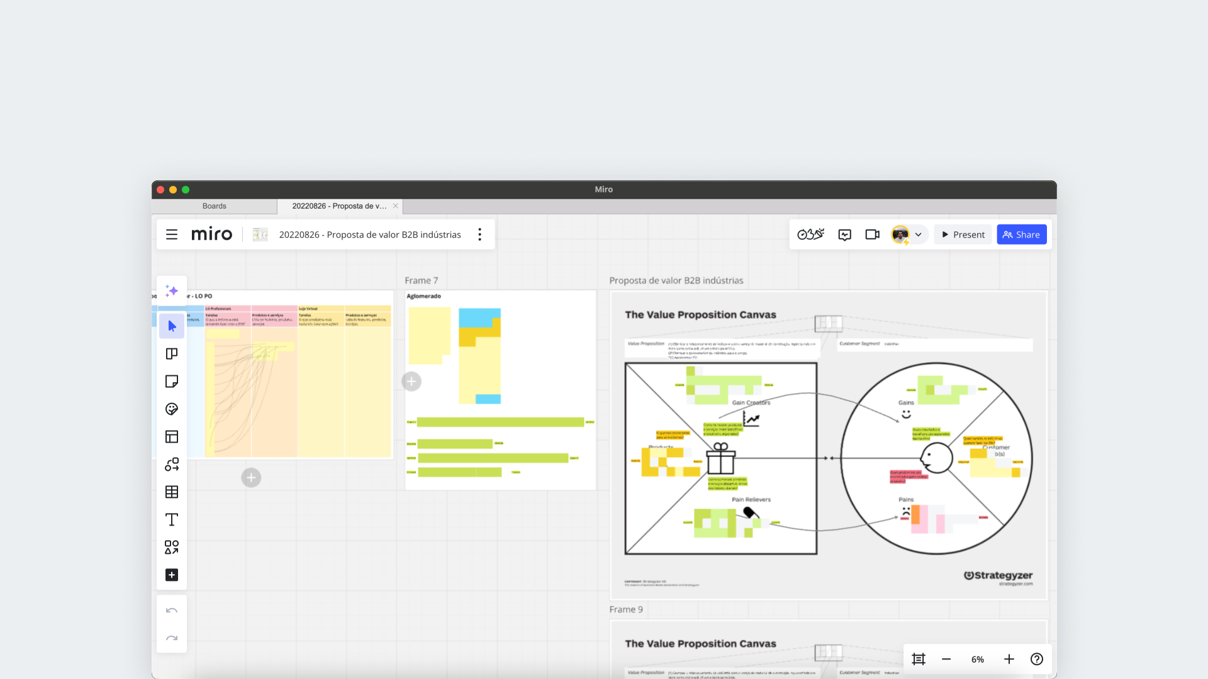The height and width of the screenshot is (679, 1208).
Task: Click the long green bar in Frame 7
Action: click(500, 422)
